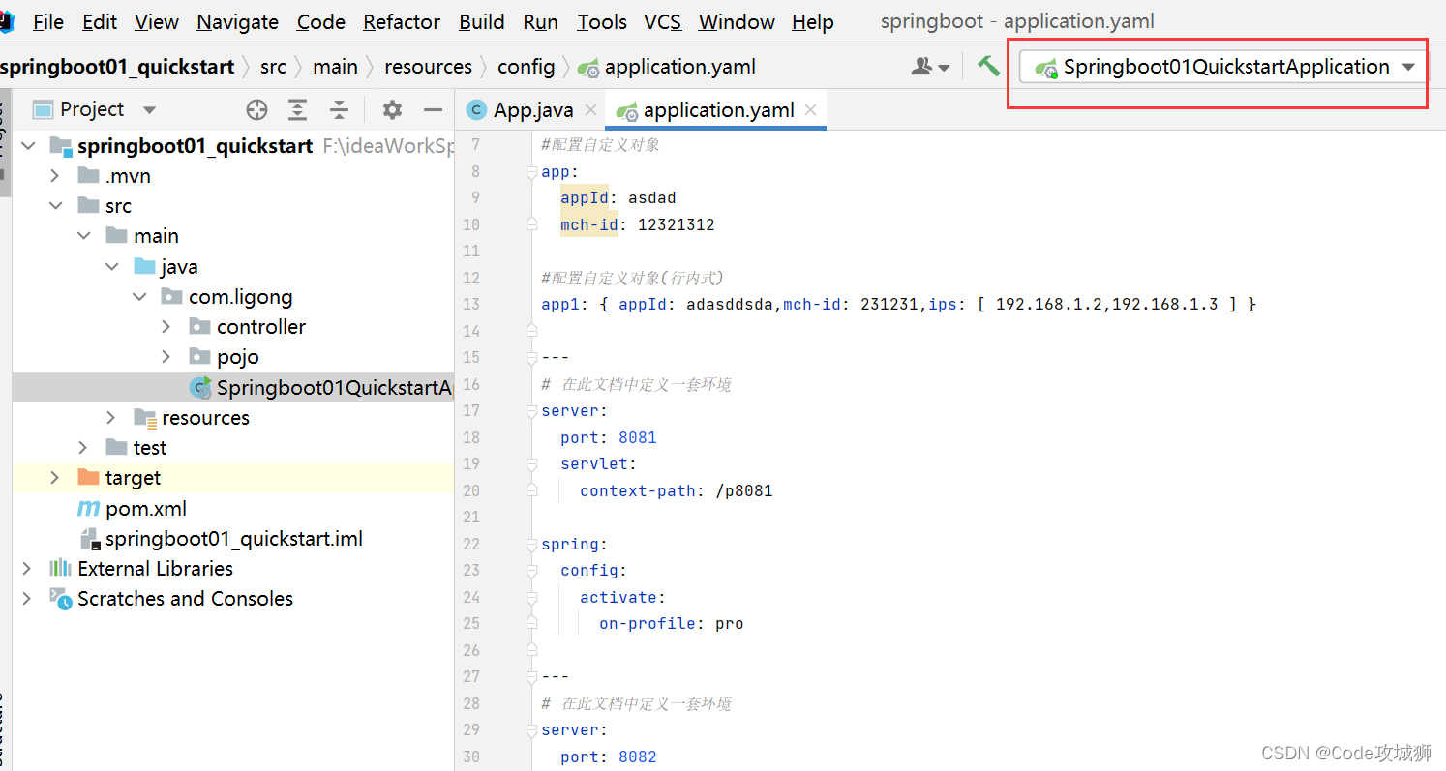Collapse the src folder

click(55, 206)
